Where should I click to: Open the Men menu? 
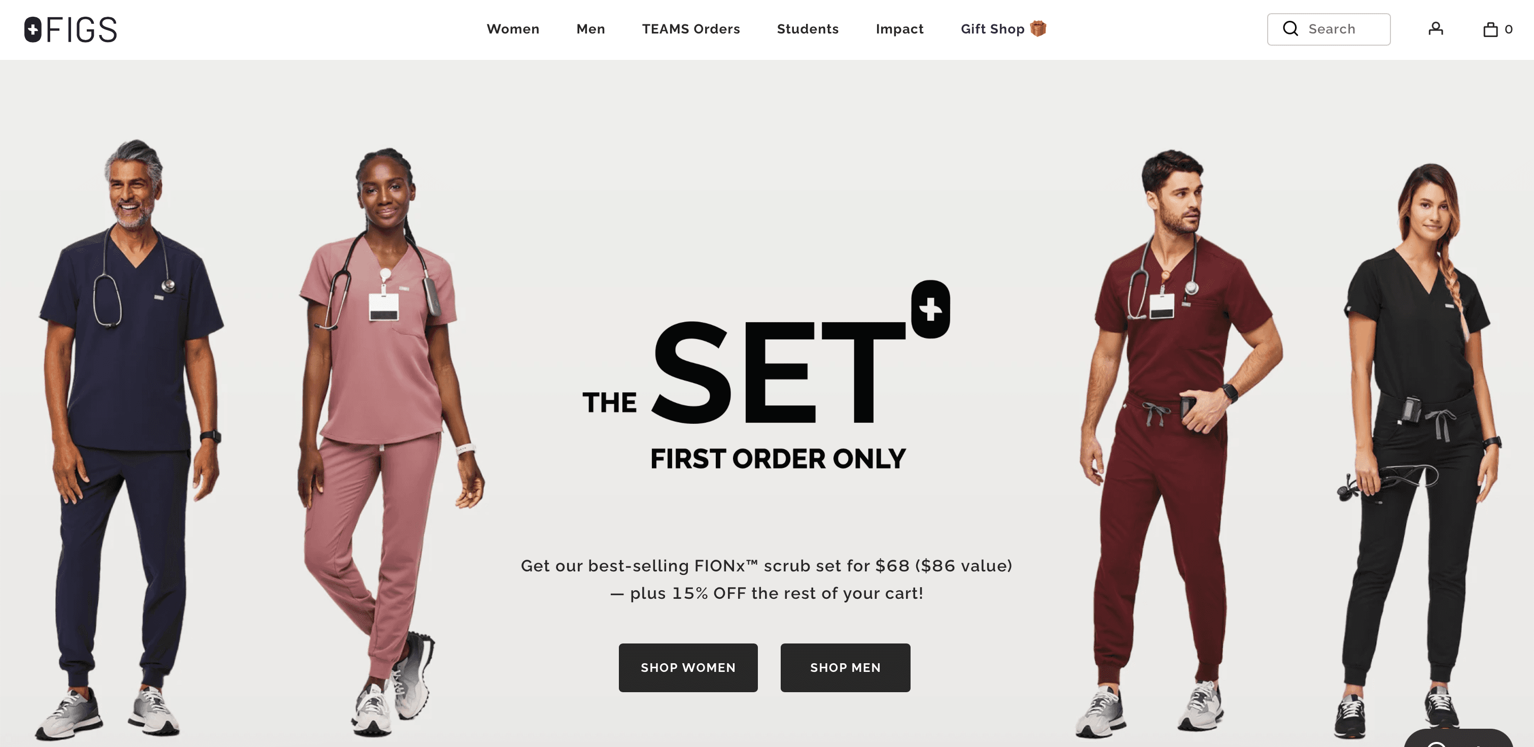590,29
